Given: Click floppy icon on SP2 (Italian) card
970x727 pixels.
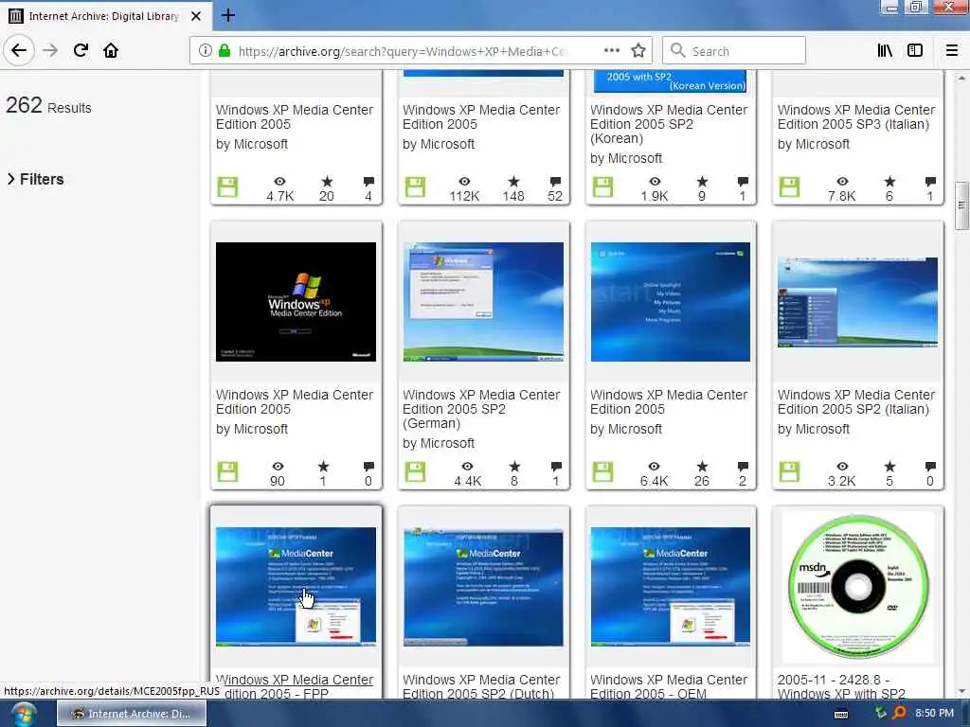Looking at the screenshot, I should point(789,472).
